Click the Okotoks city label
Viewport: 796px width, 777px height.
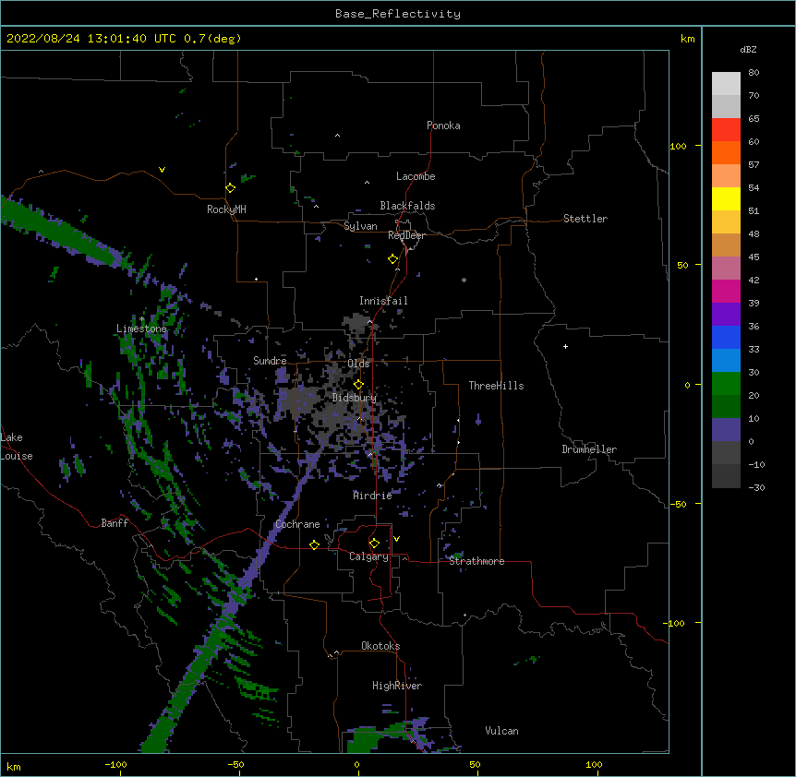pos(380,646)
